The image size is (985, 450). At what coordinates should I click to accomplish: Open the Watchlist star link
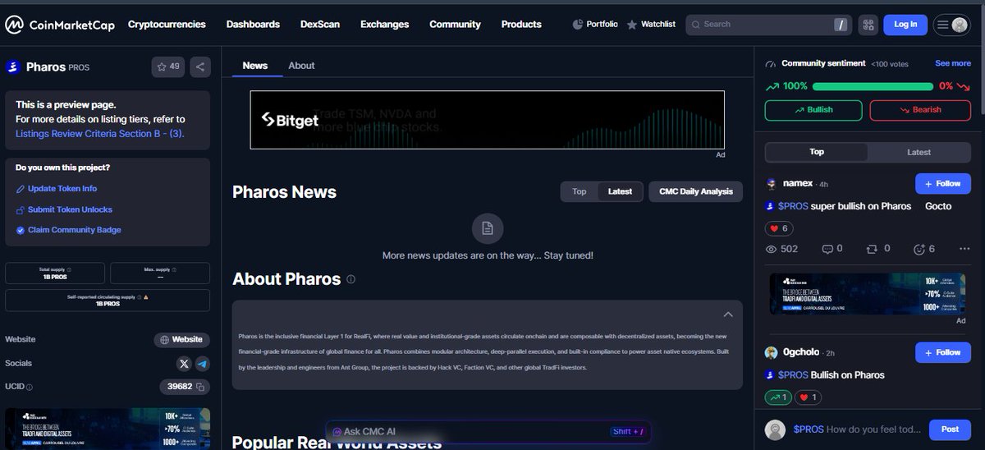pos(651,25)
